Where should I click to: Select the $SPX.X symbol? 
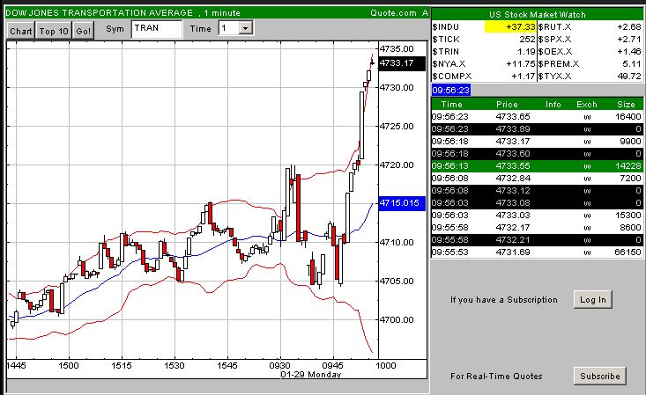coord(554,40)
